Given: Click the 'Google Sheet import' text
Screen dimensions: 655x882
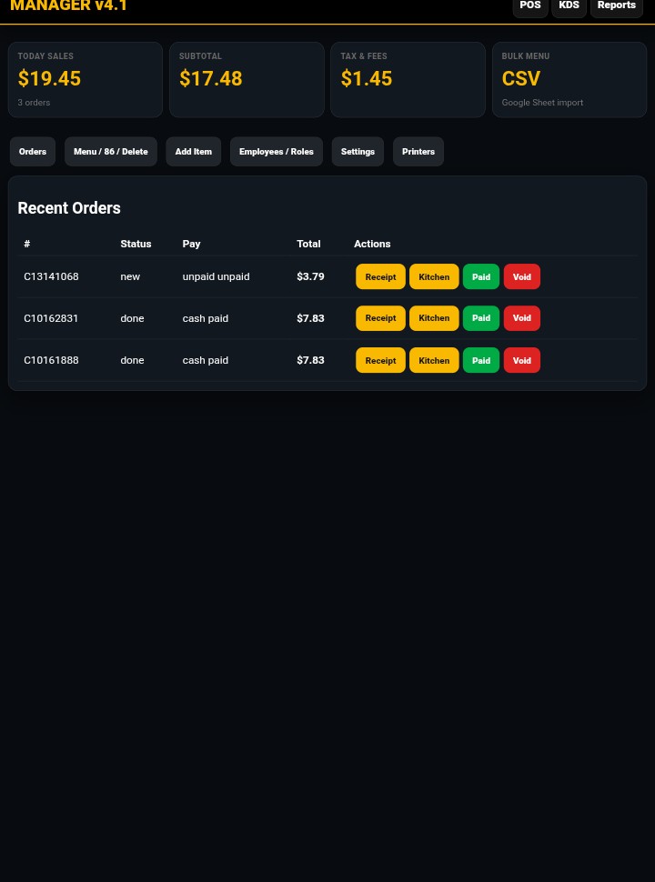Looking at the screenshot, I should coord(542,103).
